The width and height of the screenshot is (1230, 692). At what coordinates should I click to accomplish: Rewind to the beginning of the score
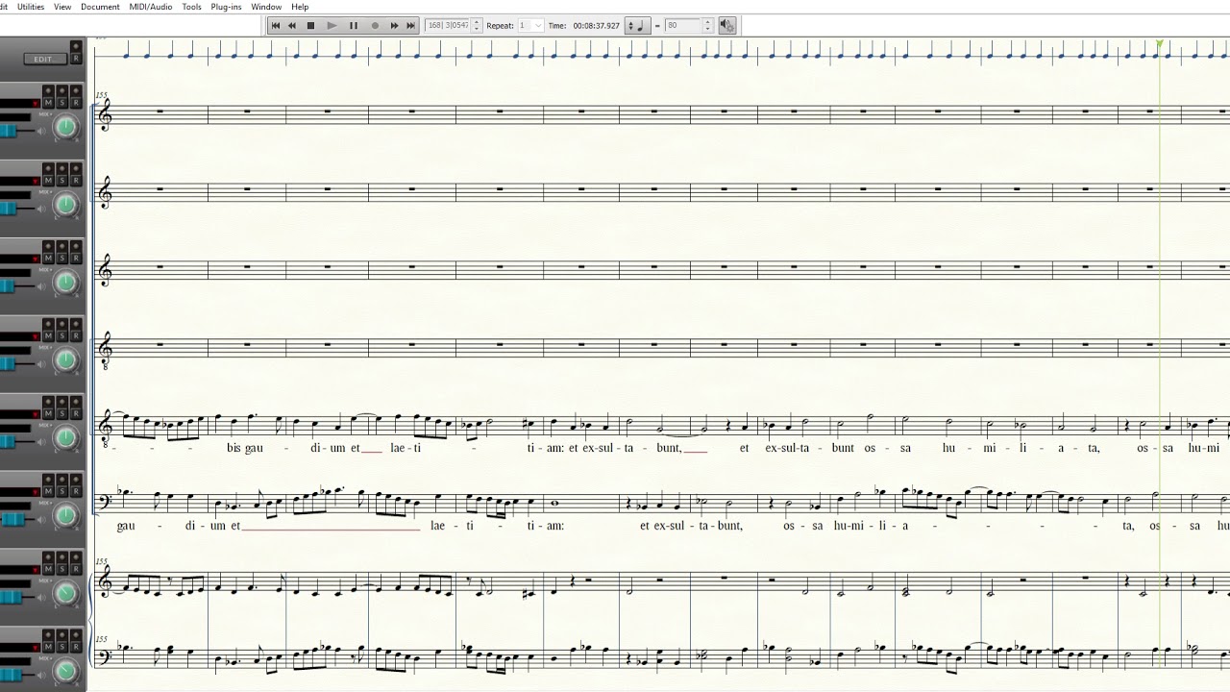point(276,26)
